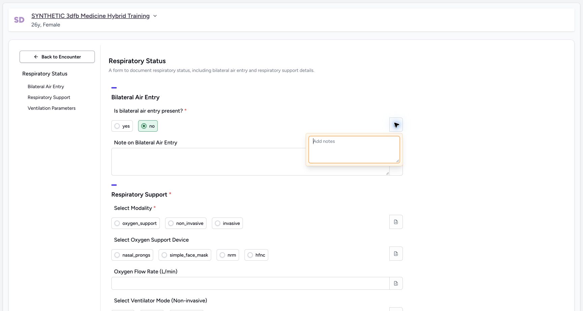583x311 pixels.
Task: Click the Respiratory Status form heading
Action: pyautogui.click(x=137, y=61)
